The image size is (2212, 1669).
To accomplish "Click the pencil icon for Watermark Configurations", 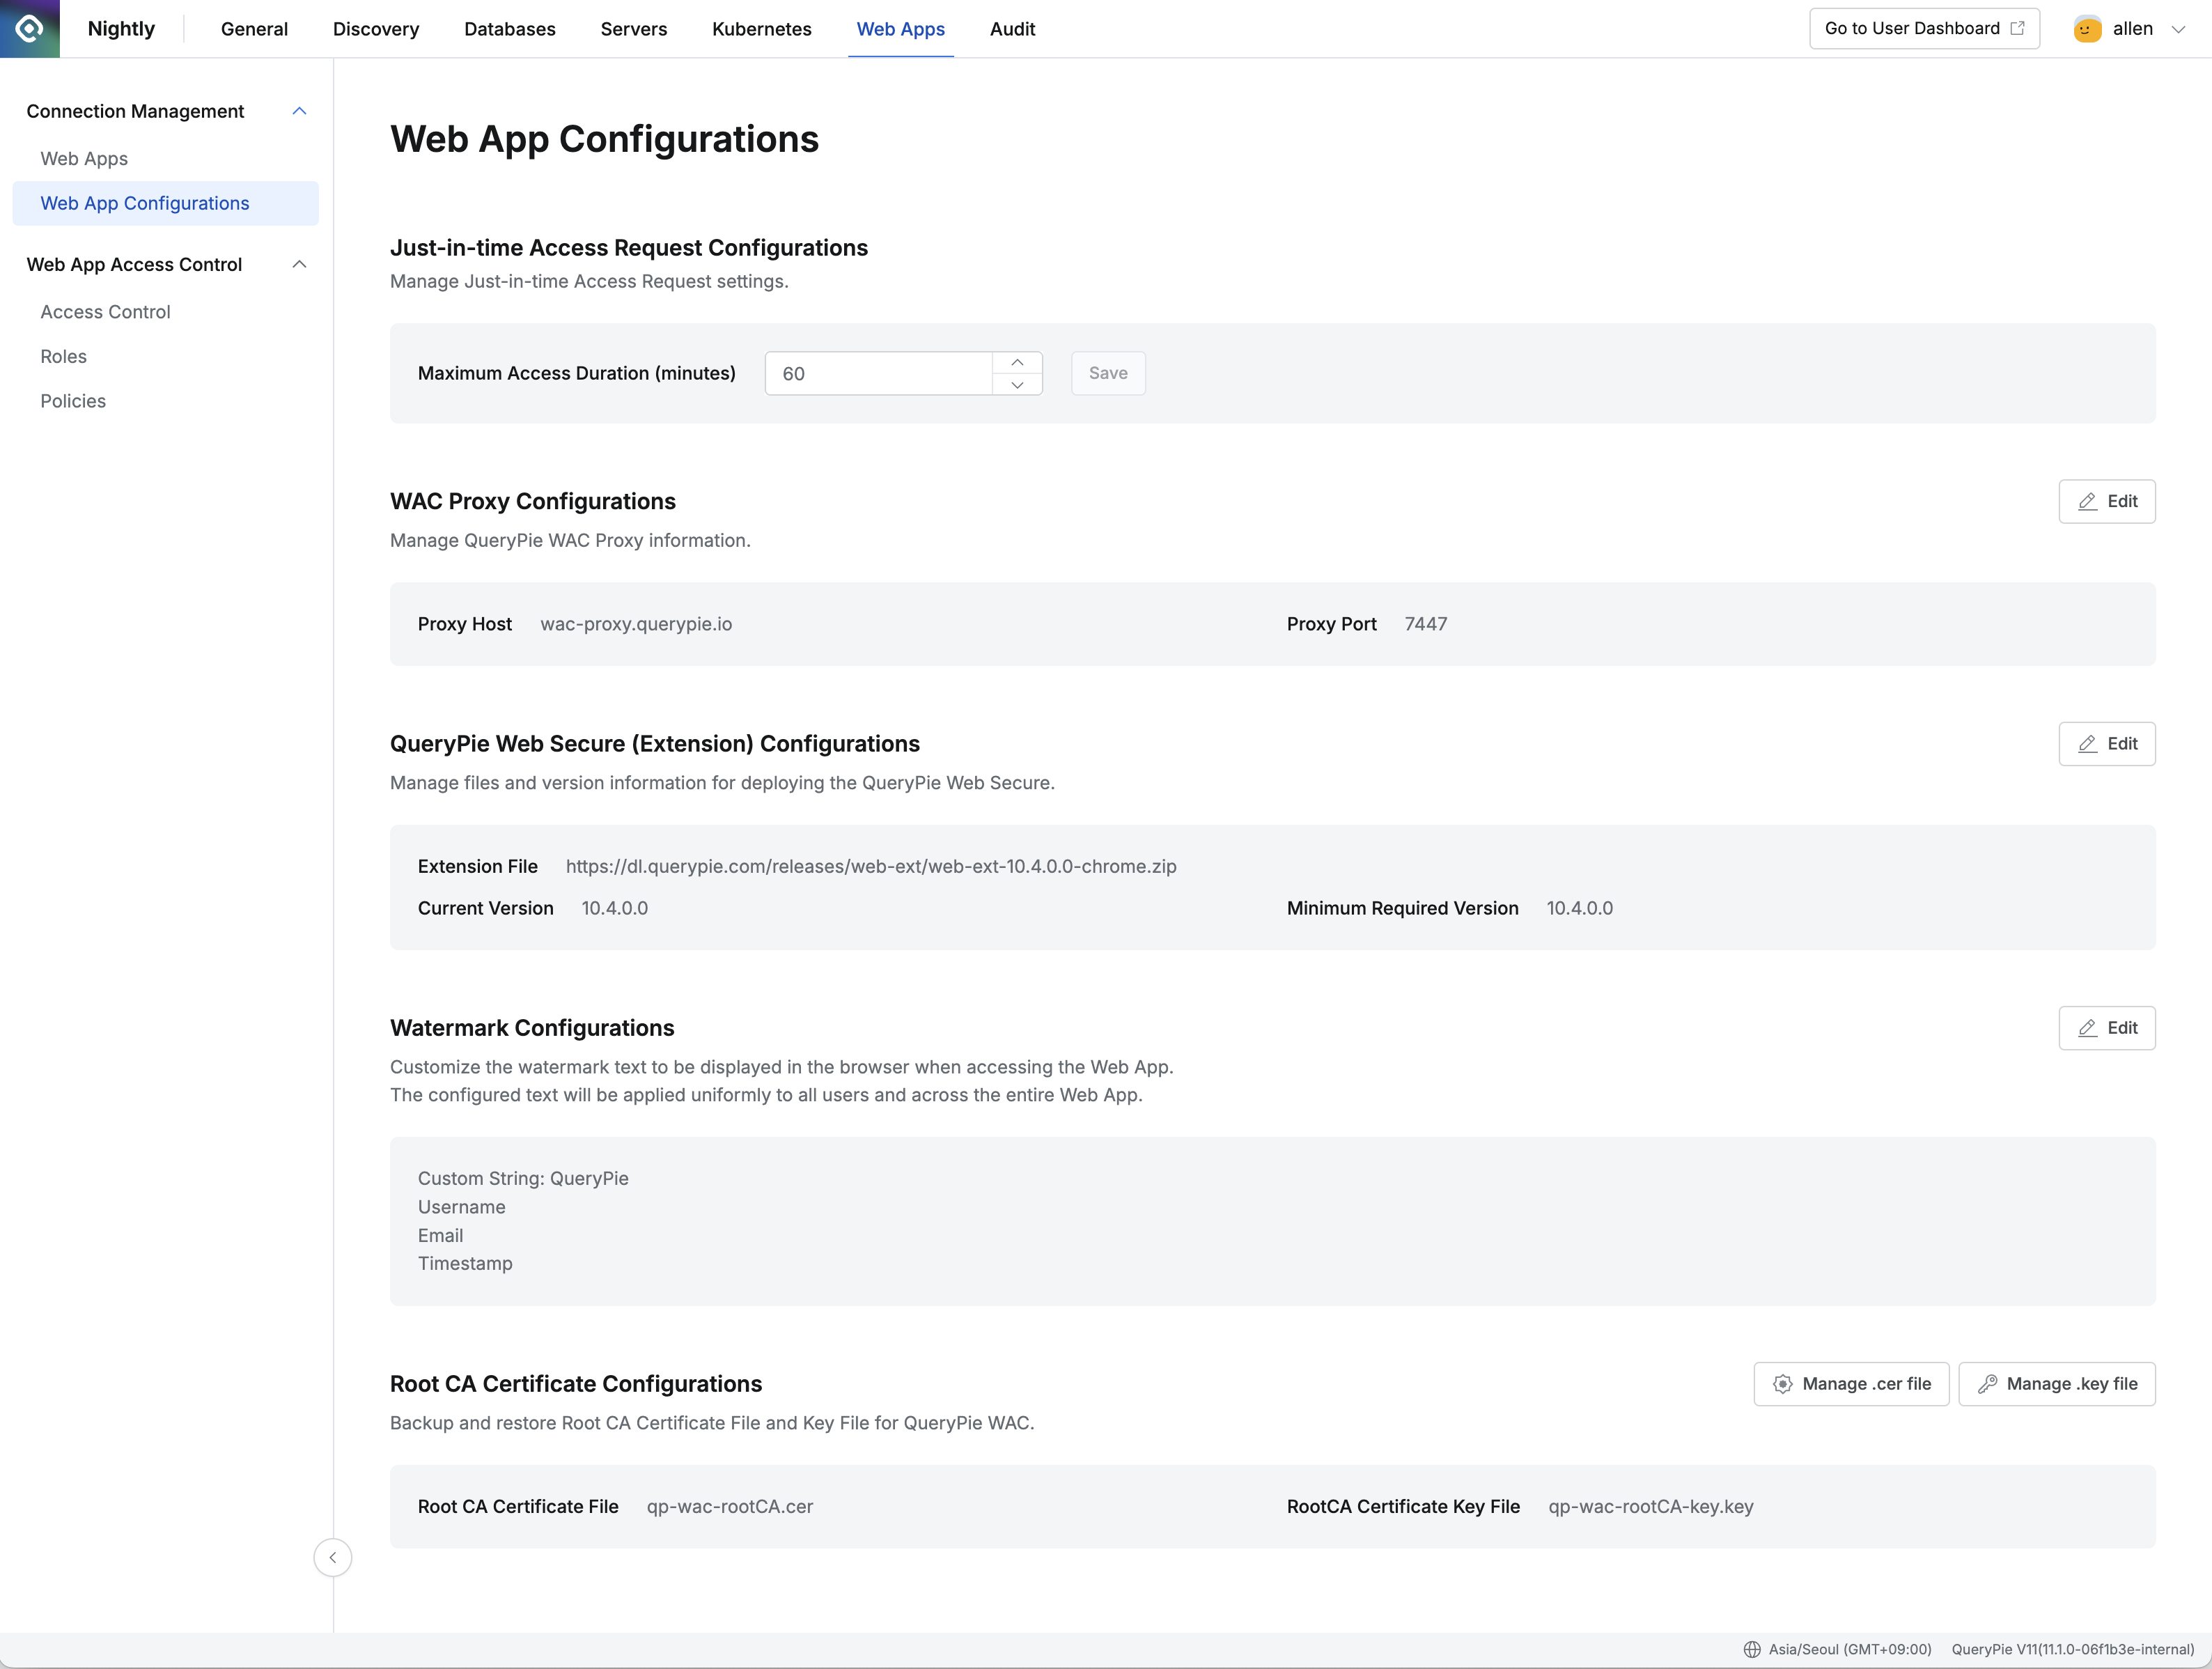I will pos(2087,1028).
